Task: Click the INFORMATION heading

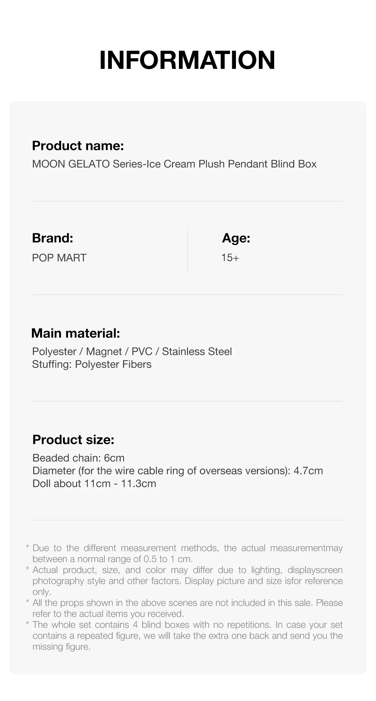Action: tap(187, 60)
